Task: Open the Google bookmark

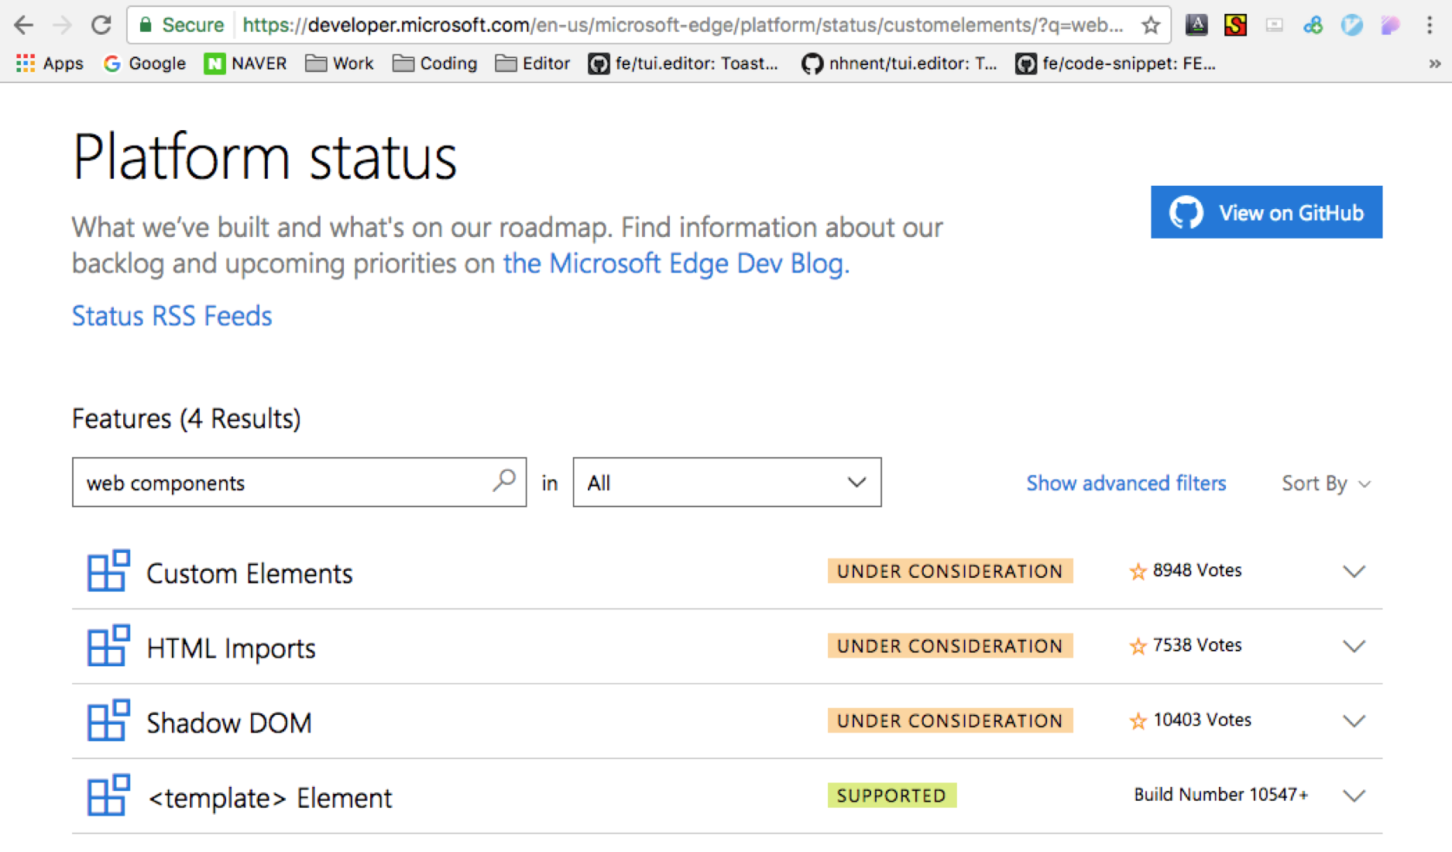Action: (x=145, y=64)
